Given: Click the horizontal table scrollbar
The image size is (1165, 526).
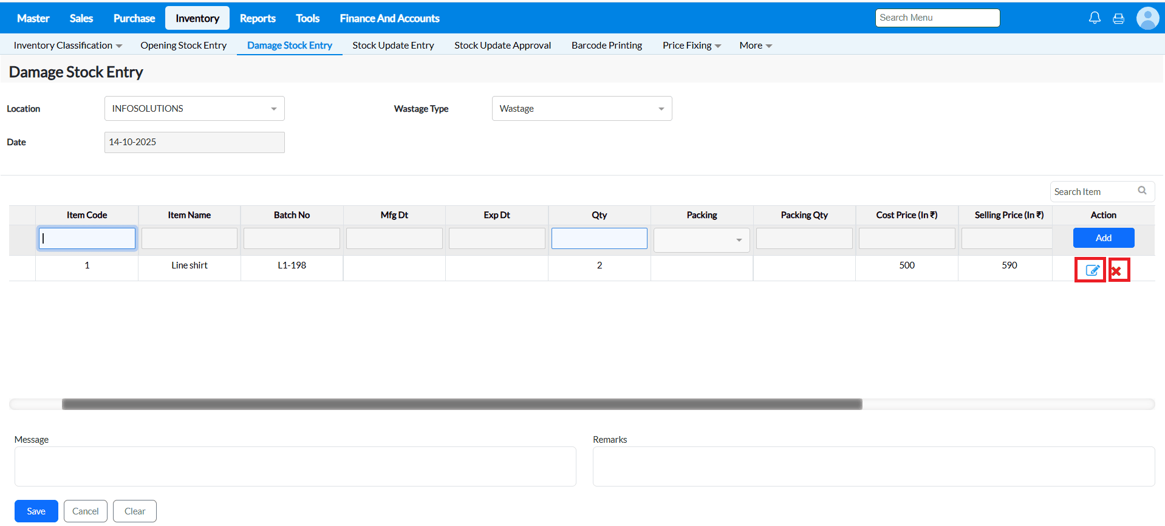Looking at the screenshot, I should [x=462, y=405].
